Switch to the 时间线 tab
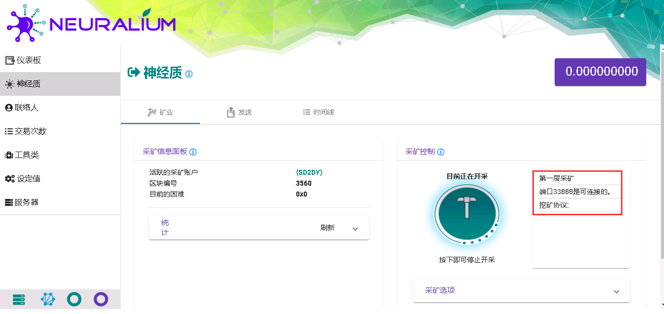 [x=318, y=113]
